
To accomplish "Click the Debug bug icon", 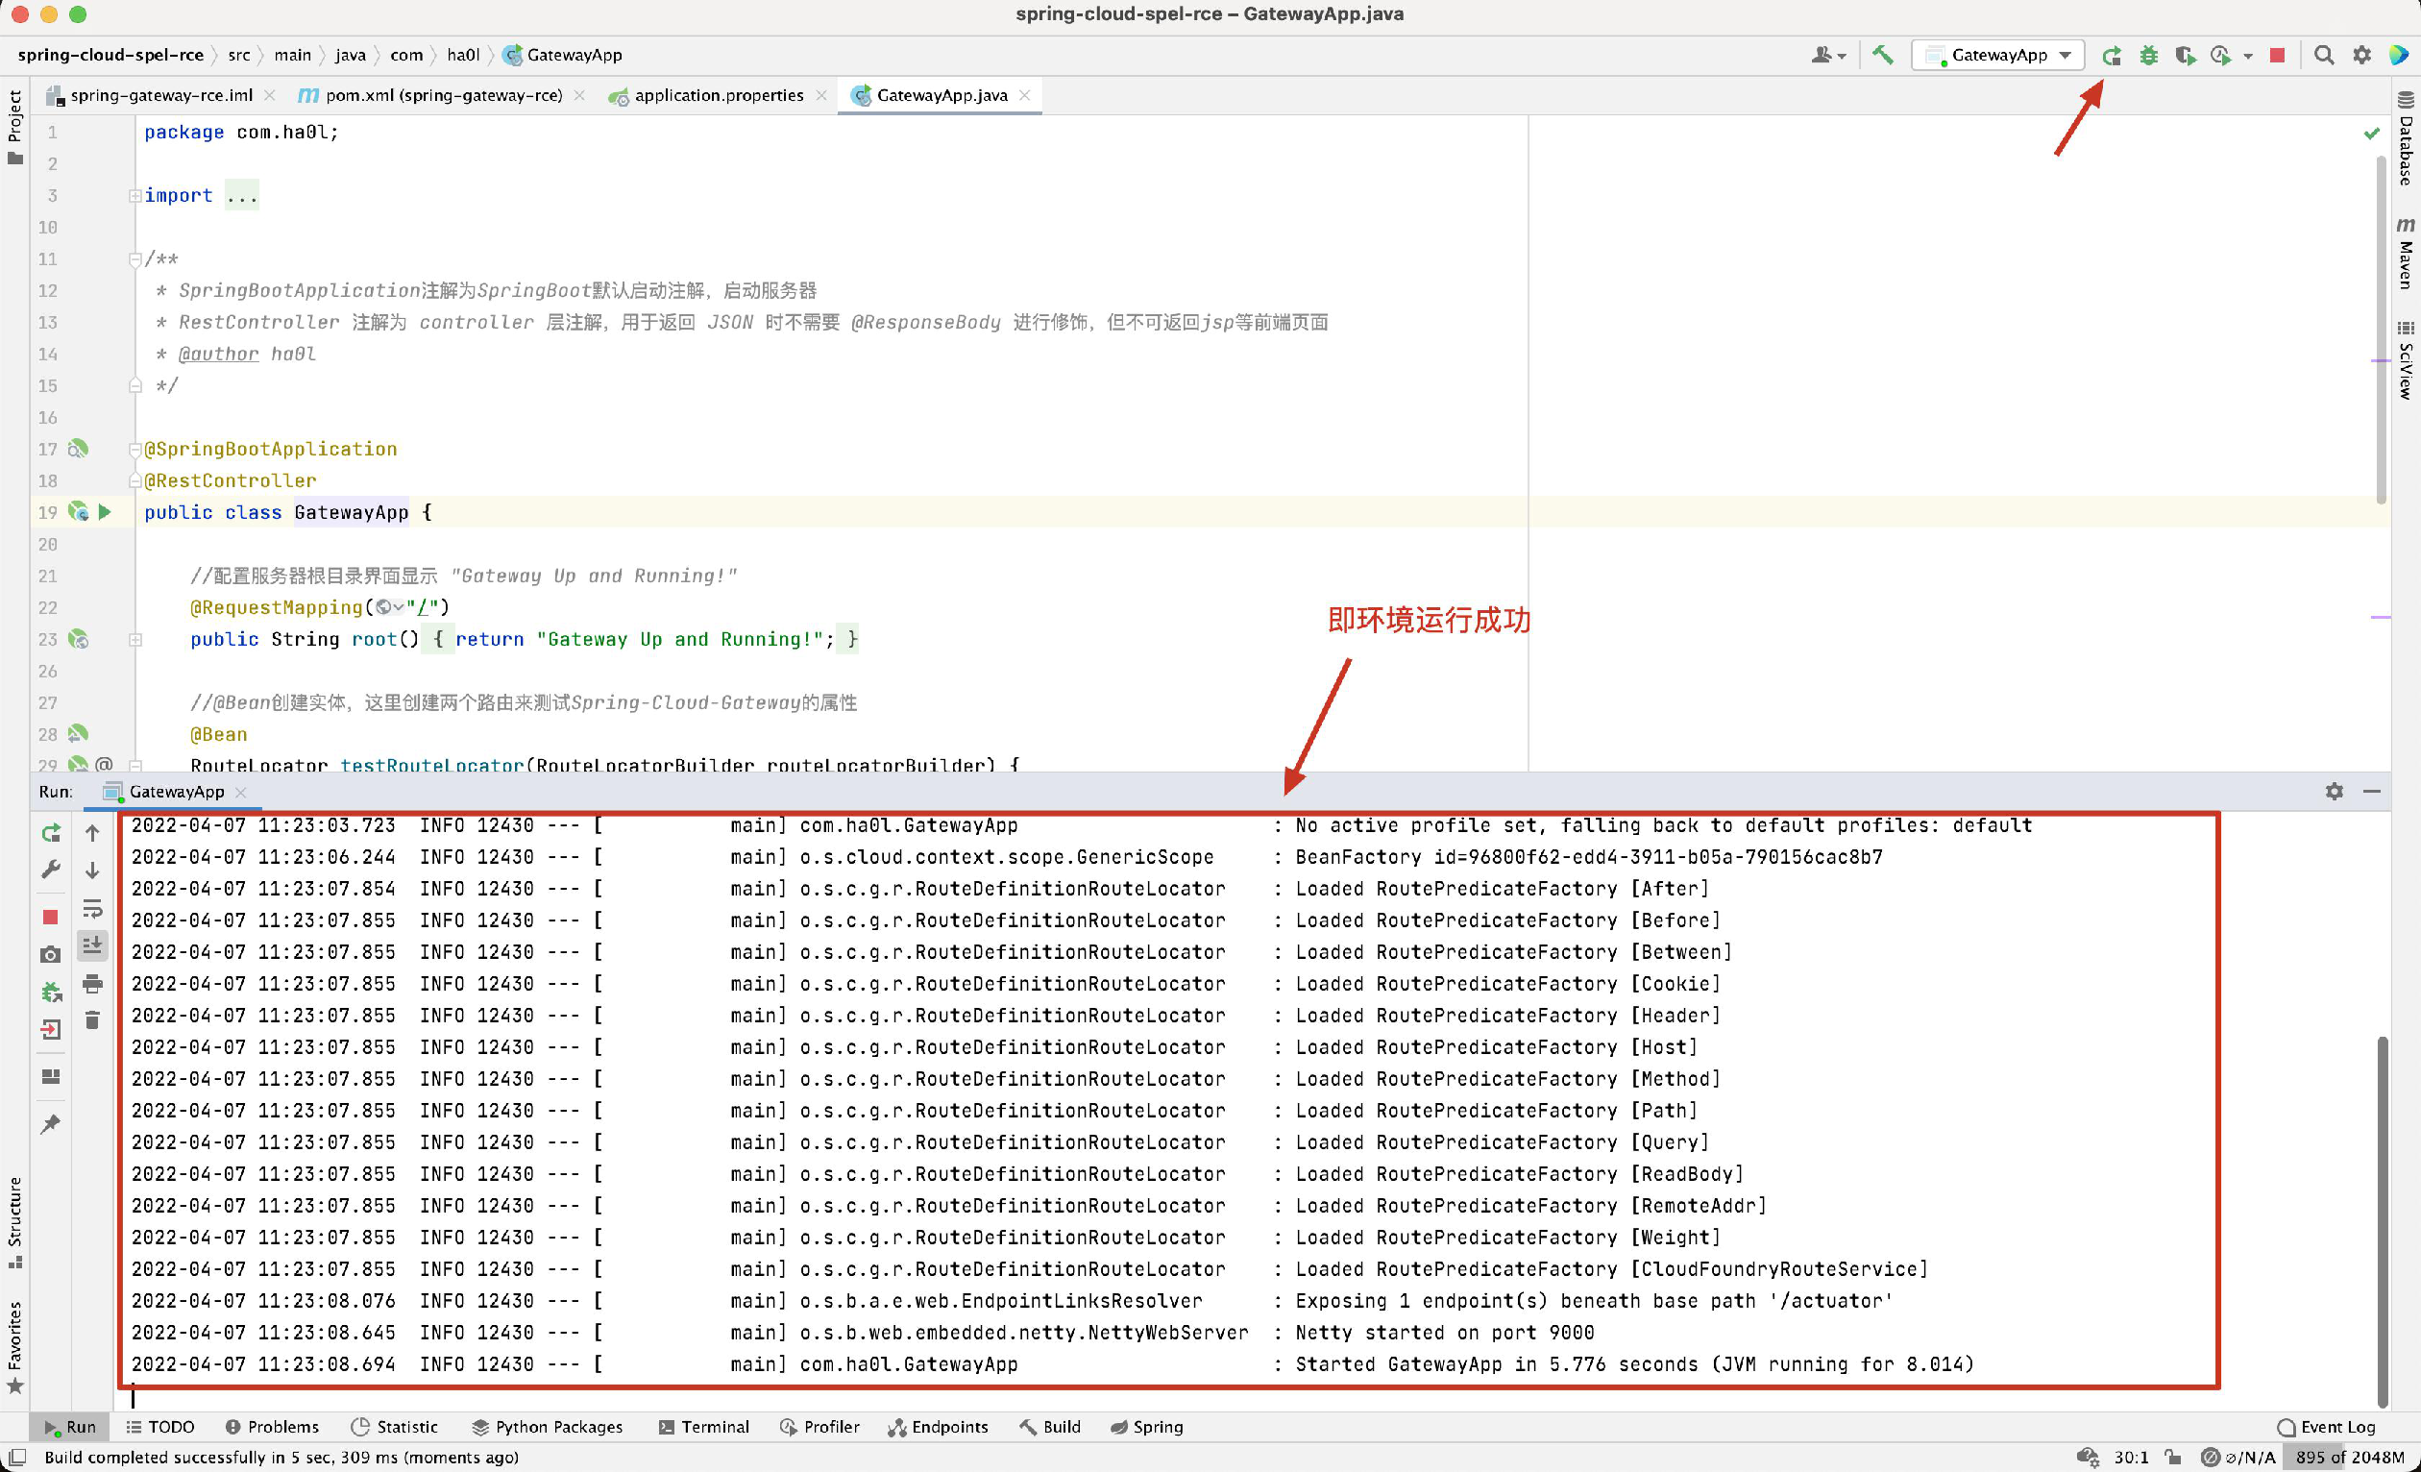I will 2148,56.
